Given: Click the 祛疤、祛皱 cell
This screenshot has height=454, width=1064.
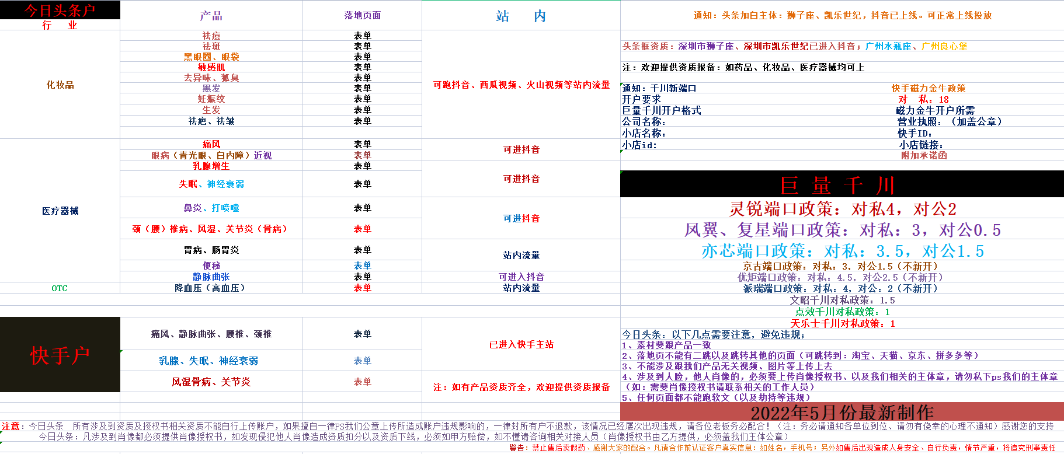Looking at the screenshot, I should click(x=211, y=121).
